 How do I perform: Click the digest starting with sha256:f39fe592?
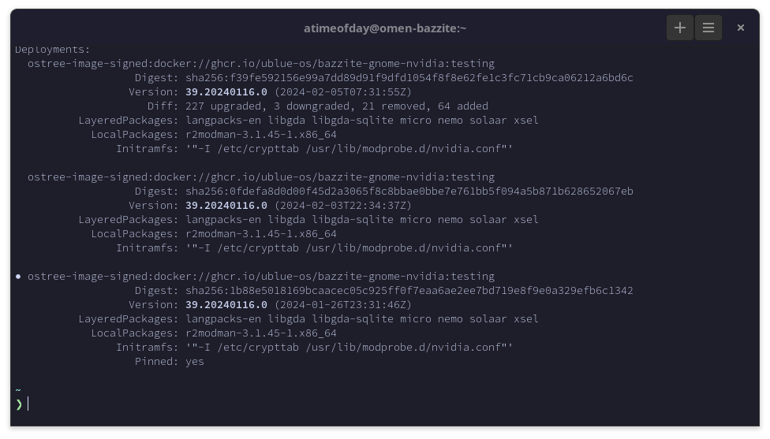coord(409,77)
